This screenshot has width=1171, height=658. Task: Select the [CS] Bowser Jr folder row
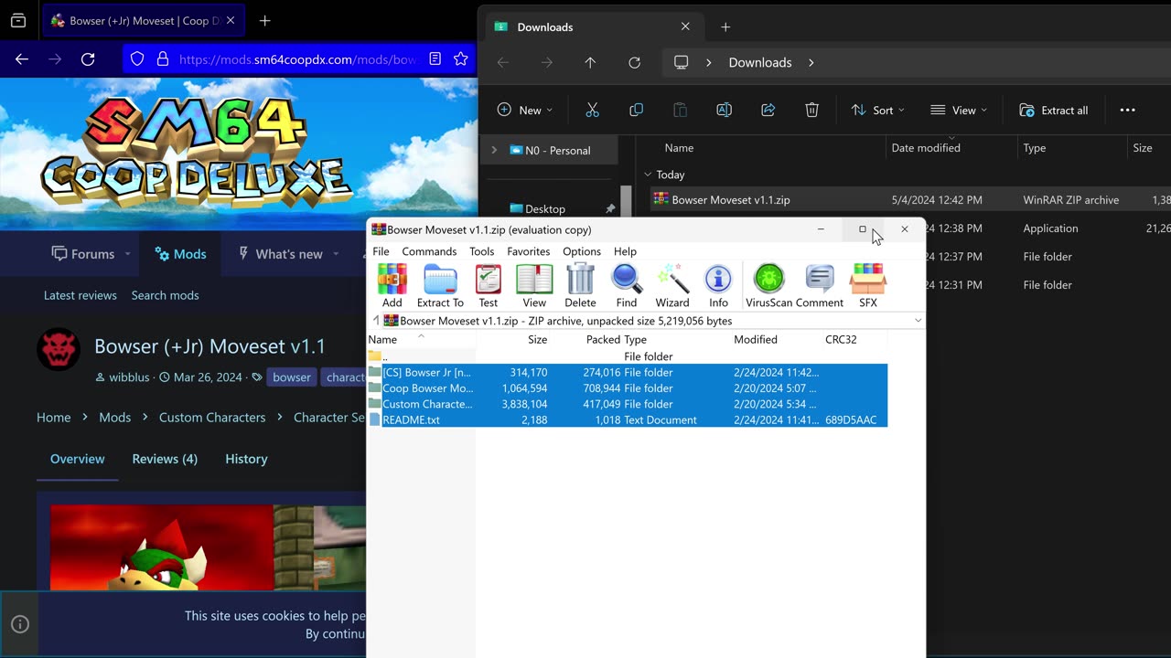[x=628, y=372]
